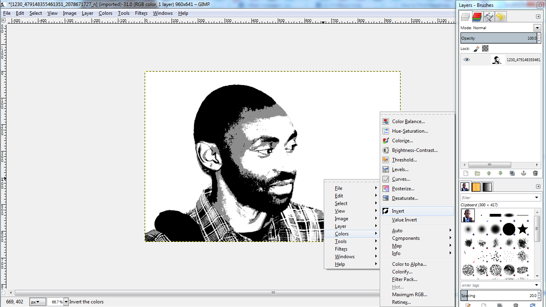This screenshot has height=307, width=546.
Task: Open the Brushes dock configure menu arrow
Action: click(538, 187)
